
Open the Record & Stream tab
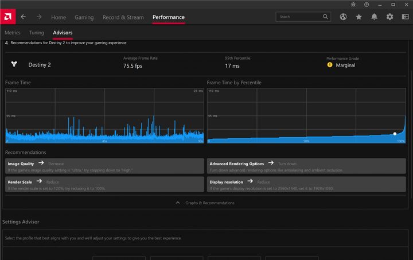(x=123, y=17)
